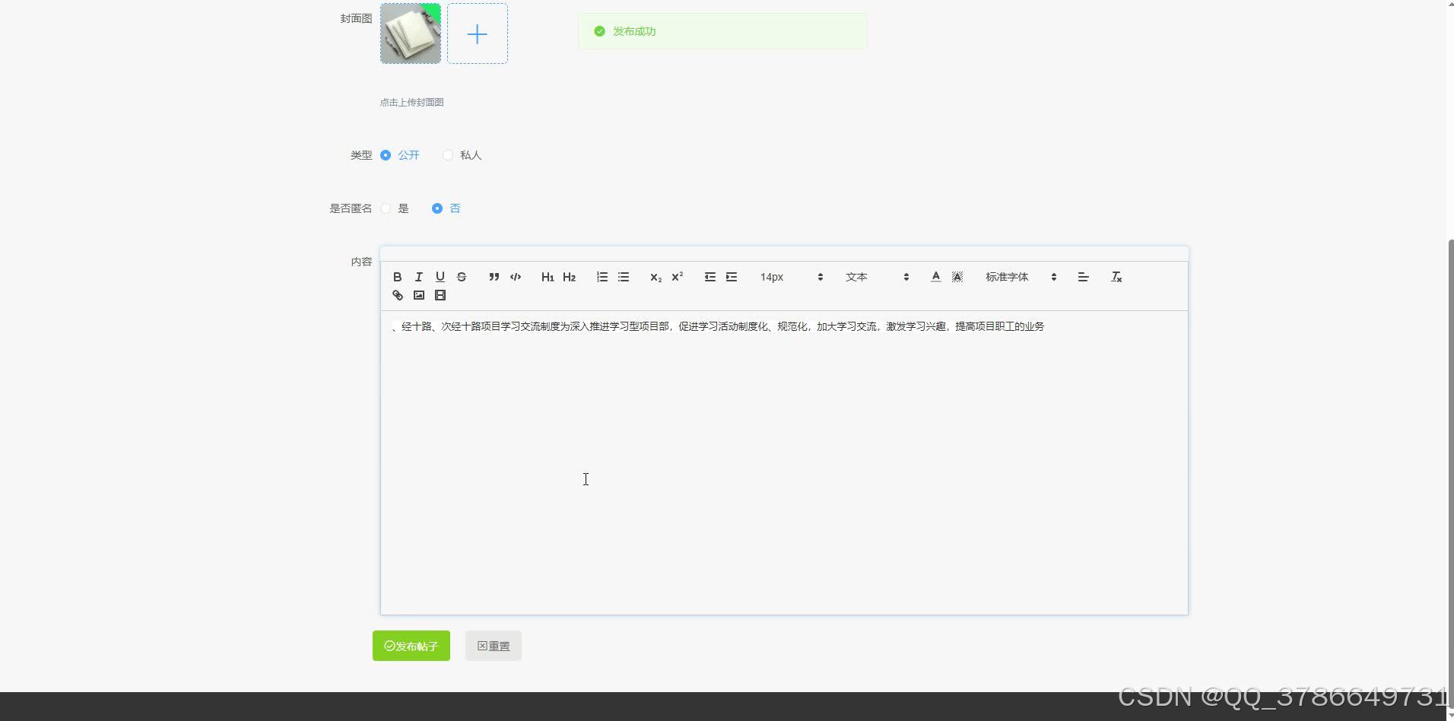Toggle italic formatting in editor
This screenshot has width=1454, height=721.
418,277
